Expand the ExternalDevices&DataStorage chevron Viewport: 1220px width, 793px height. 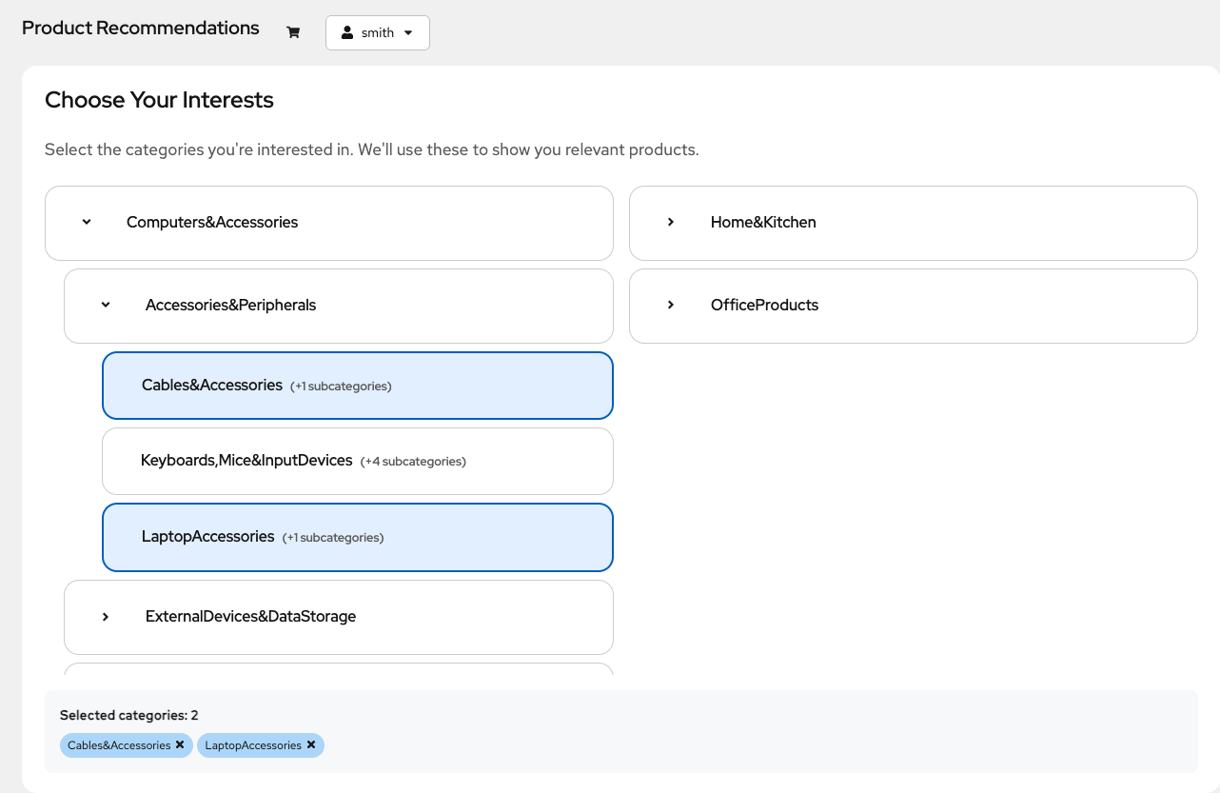[x=106, y=616]
